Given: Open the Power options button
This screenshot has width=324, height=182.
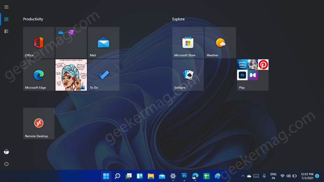Looking at the screenshot, I should [6, 164].
